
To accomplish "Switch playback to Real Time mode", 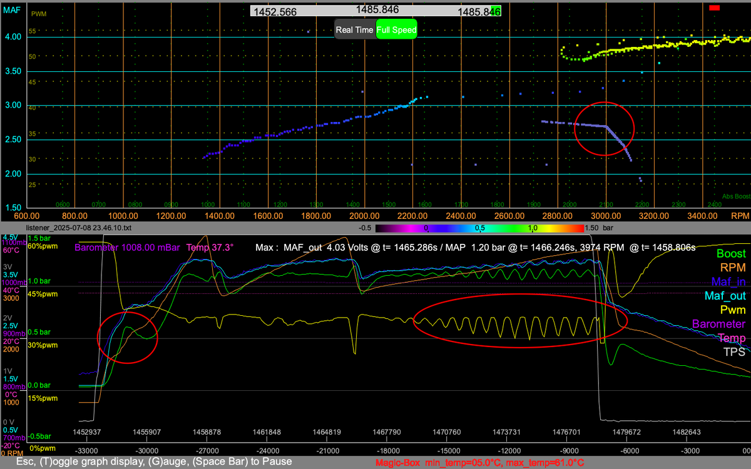I will point(355,29).
